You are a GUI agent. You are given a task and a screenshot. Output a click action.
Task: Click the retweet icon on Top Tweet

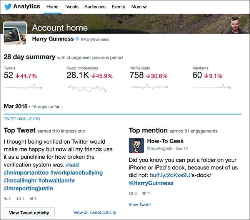pyautogui.click(x=19, y=199)
